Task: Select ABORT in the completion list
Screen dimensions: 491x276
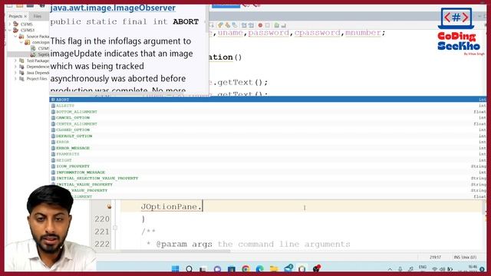Action: [x=268, y=100]
